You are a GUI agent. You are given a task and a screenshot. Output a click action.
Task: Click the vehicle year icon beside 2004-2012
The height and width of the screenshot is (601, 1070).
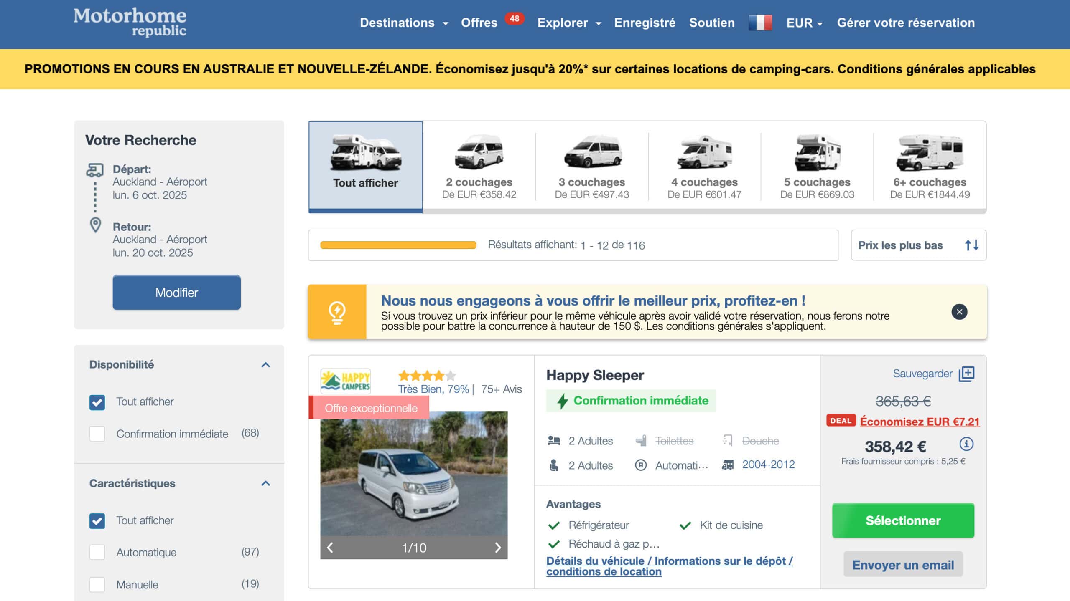pyautogui.click(x=728, y=465)
